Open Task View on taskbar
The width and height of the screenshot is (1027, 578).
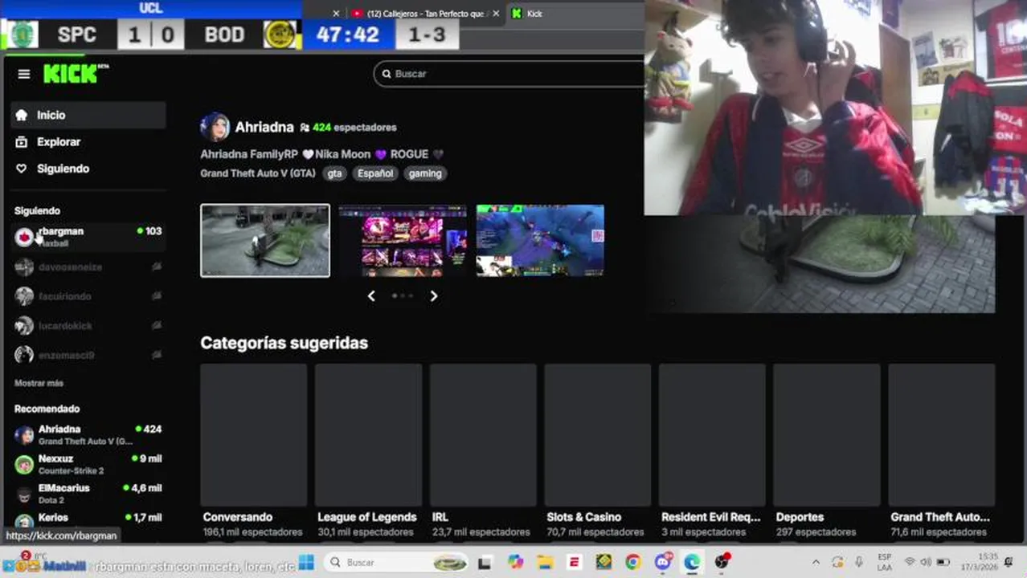485,563
